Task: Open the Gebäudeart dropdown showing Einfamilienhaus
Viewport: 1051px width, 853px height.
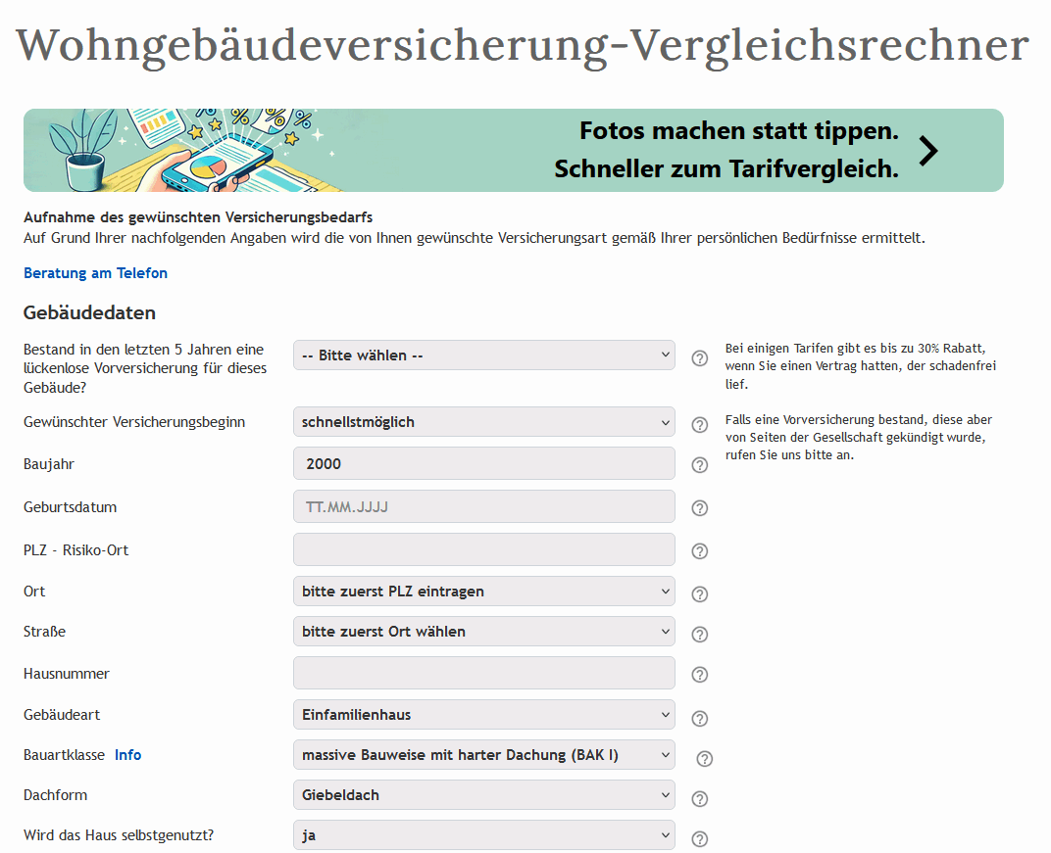Action: coord(484,714)
